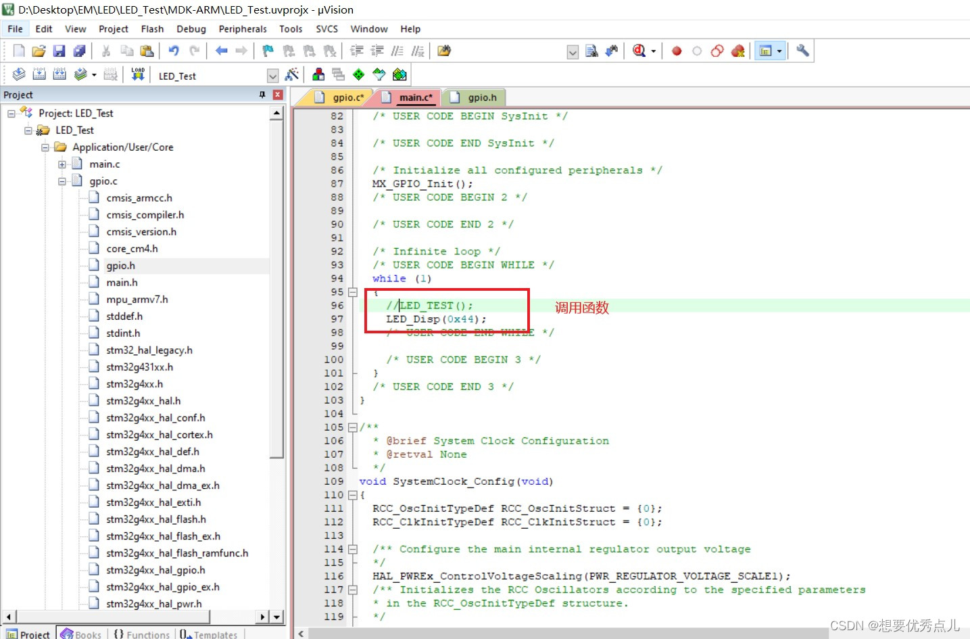Open Options for Target with the wand icon

click(292, 74)
